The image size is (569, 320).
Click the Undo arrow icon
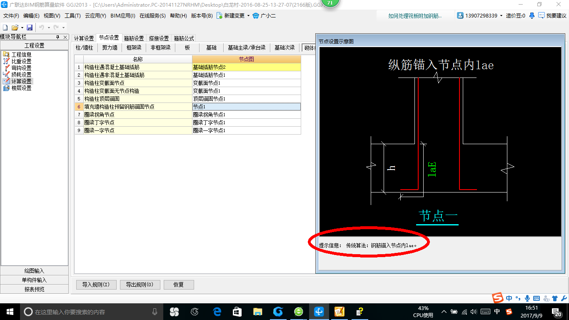tap(42, 27)
